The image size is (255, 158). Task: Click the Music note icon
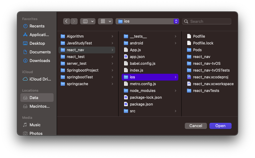pyautogui.click(x=25, y=125)
